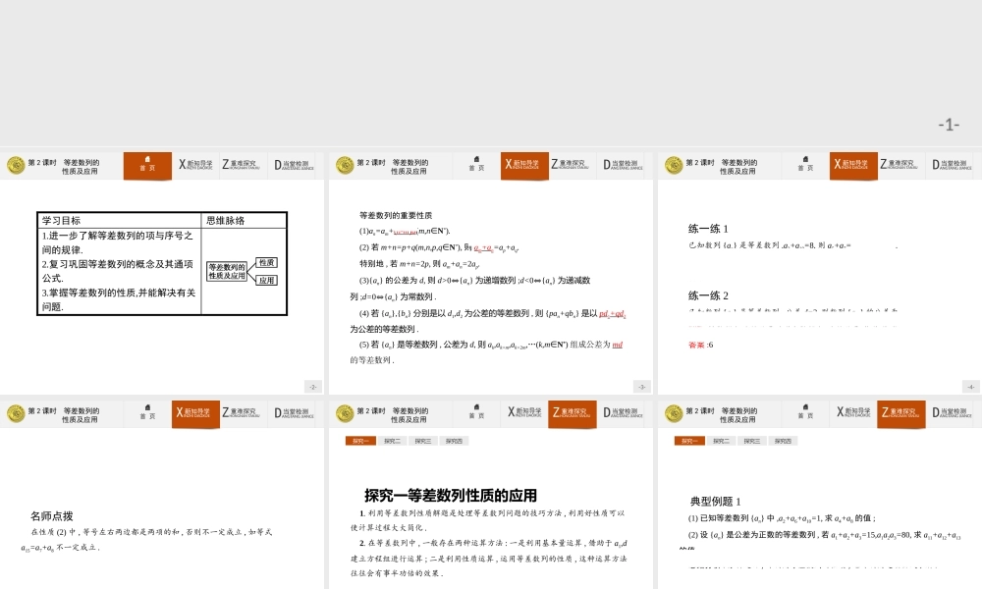The width and height of the screenshot is (982, 589).
Task: Click D当堂检测 icon on the third slide
Action: click(x=953, y=165)
